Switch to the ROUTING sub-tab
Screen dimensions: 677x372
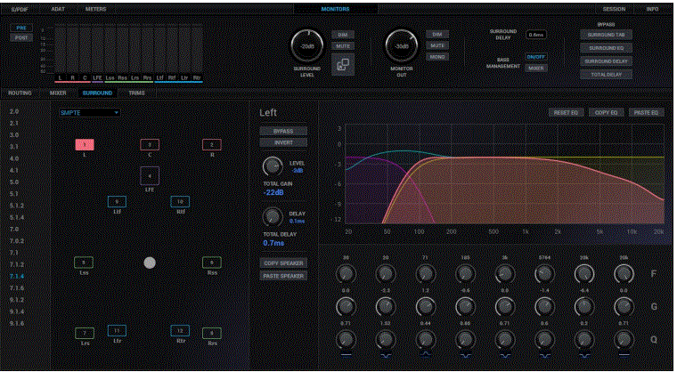[x=20, y=93]
